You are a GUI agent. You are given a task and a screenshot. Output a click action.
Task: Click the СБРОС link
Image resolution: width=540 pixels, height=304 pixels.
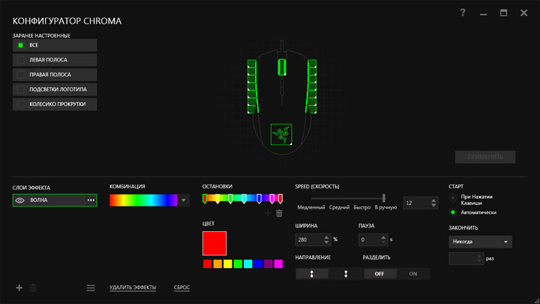[181, 287]
